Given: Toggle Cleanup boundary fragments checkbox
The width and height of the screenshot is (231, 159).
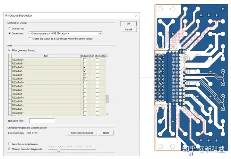Looking at the screenshot, I should coord(10,149).
